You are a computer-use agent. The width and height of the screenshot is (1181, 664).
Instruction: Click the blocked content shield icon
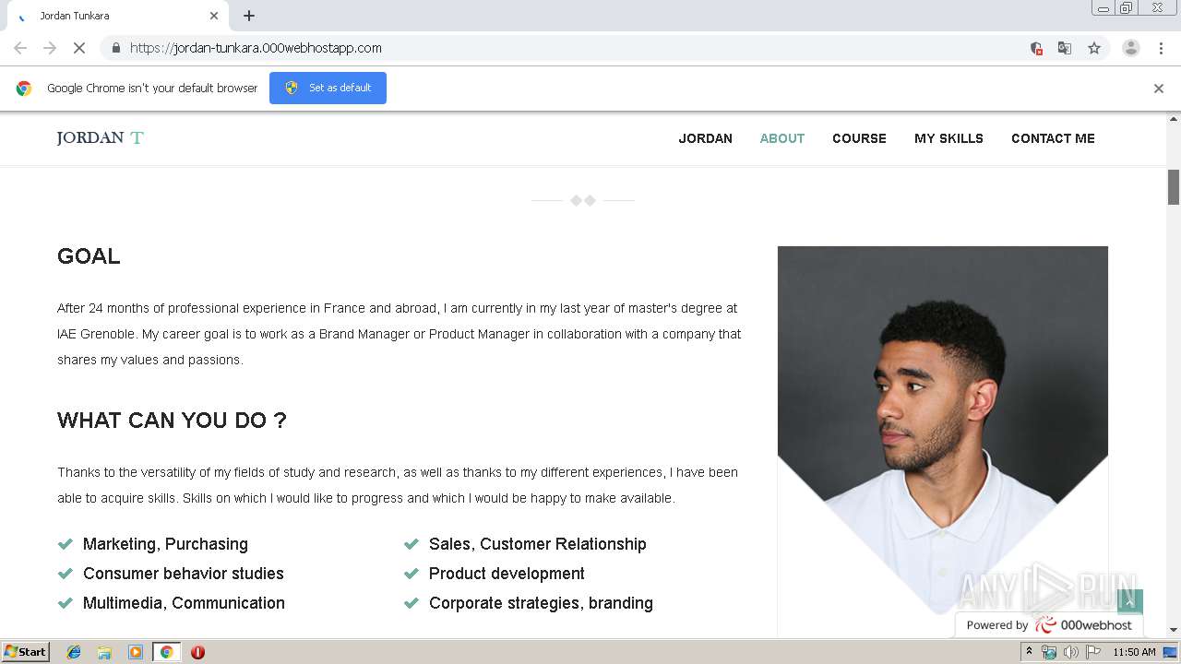1036,48
